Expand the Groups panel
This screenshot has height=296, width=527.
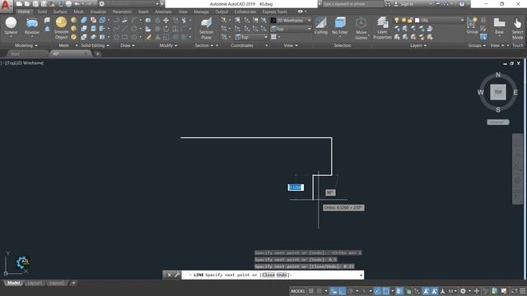pyautogui.click(x=477, y=45)
